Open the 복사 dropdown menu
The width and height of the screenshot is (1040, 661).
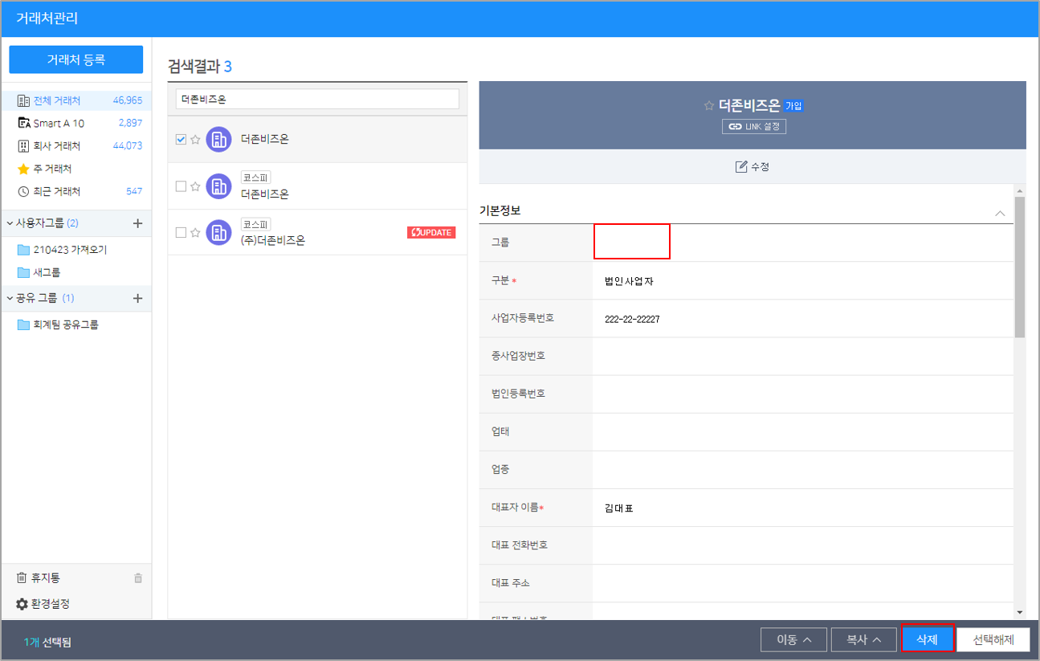tap(863, 640)
